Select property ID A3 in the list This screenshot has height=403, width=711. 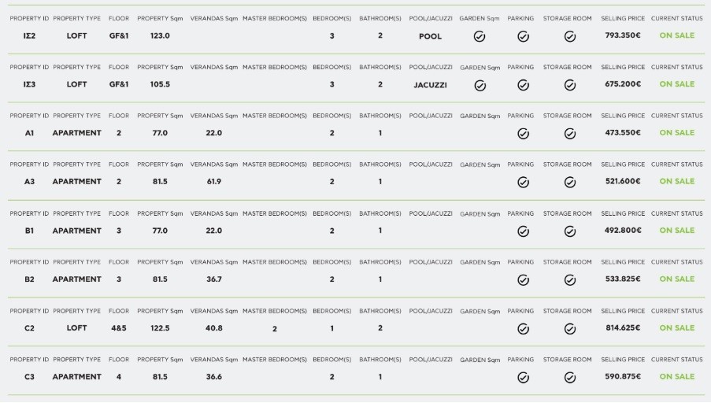pyautogui.click(x=29, y=182)
